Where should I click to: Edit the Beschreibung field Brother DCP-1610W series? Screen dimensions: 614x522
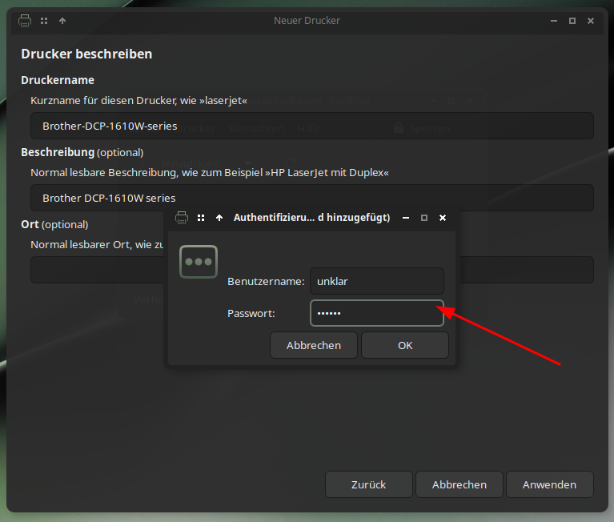coord(312,198)
